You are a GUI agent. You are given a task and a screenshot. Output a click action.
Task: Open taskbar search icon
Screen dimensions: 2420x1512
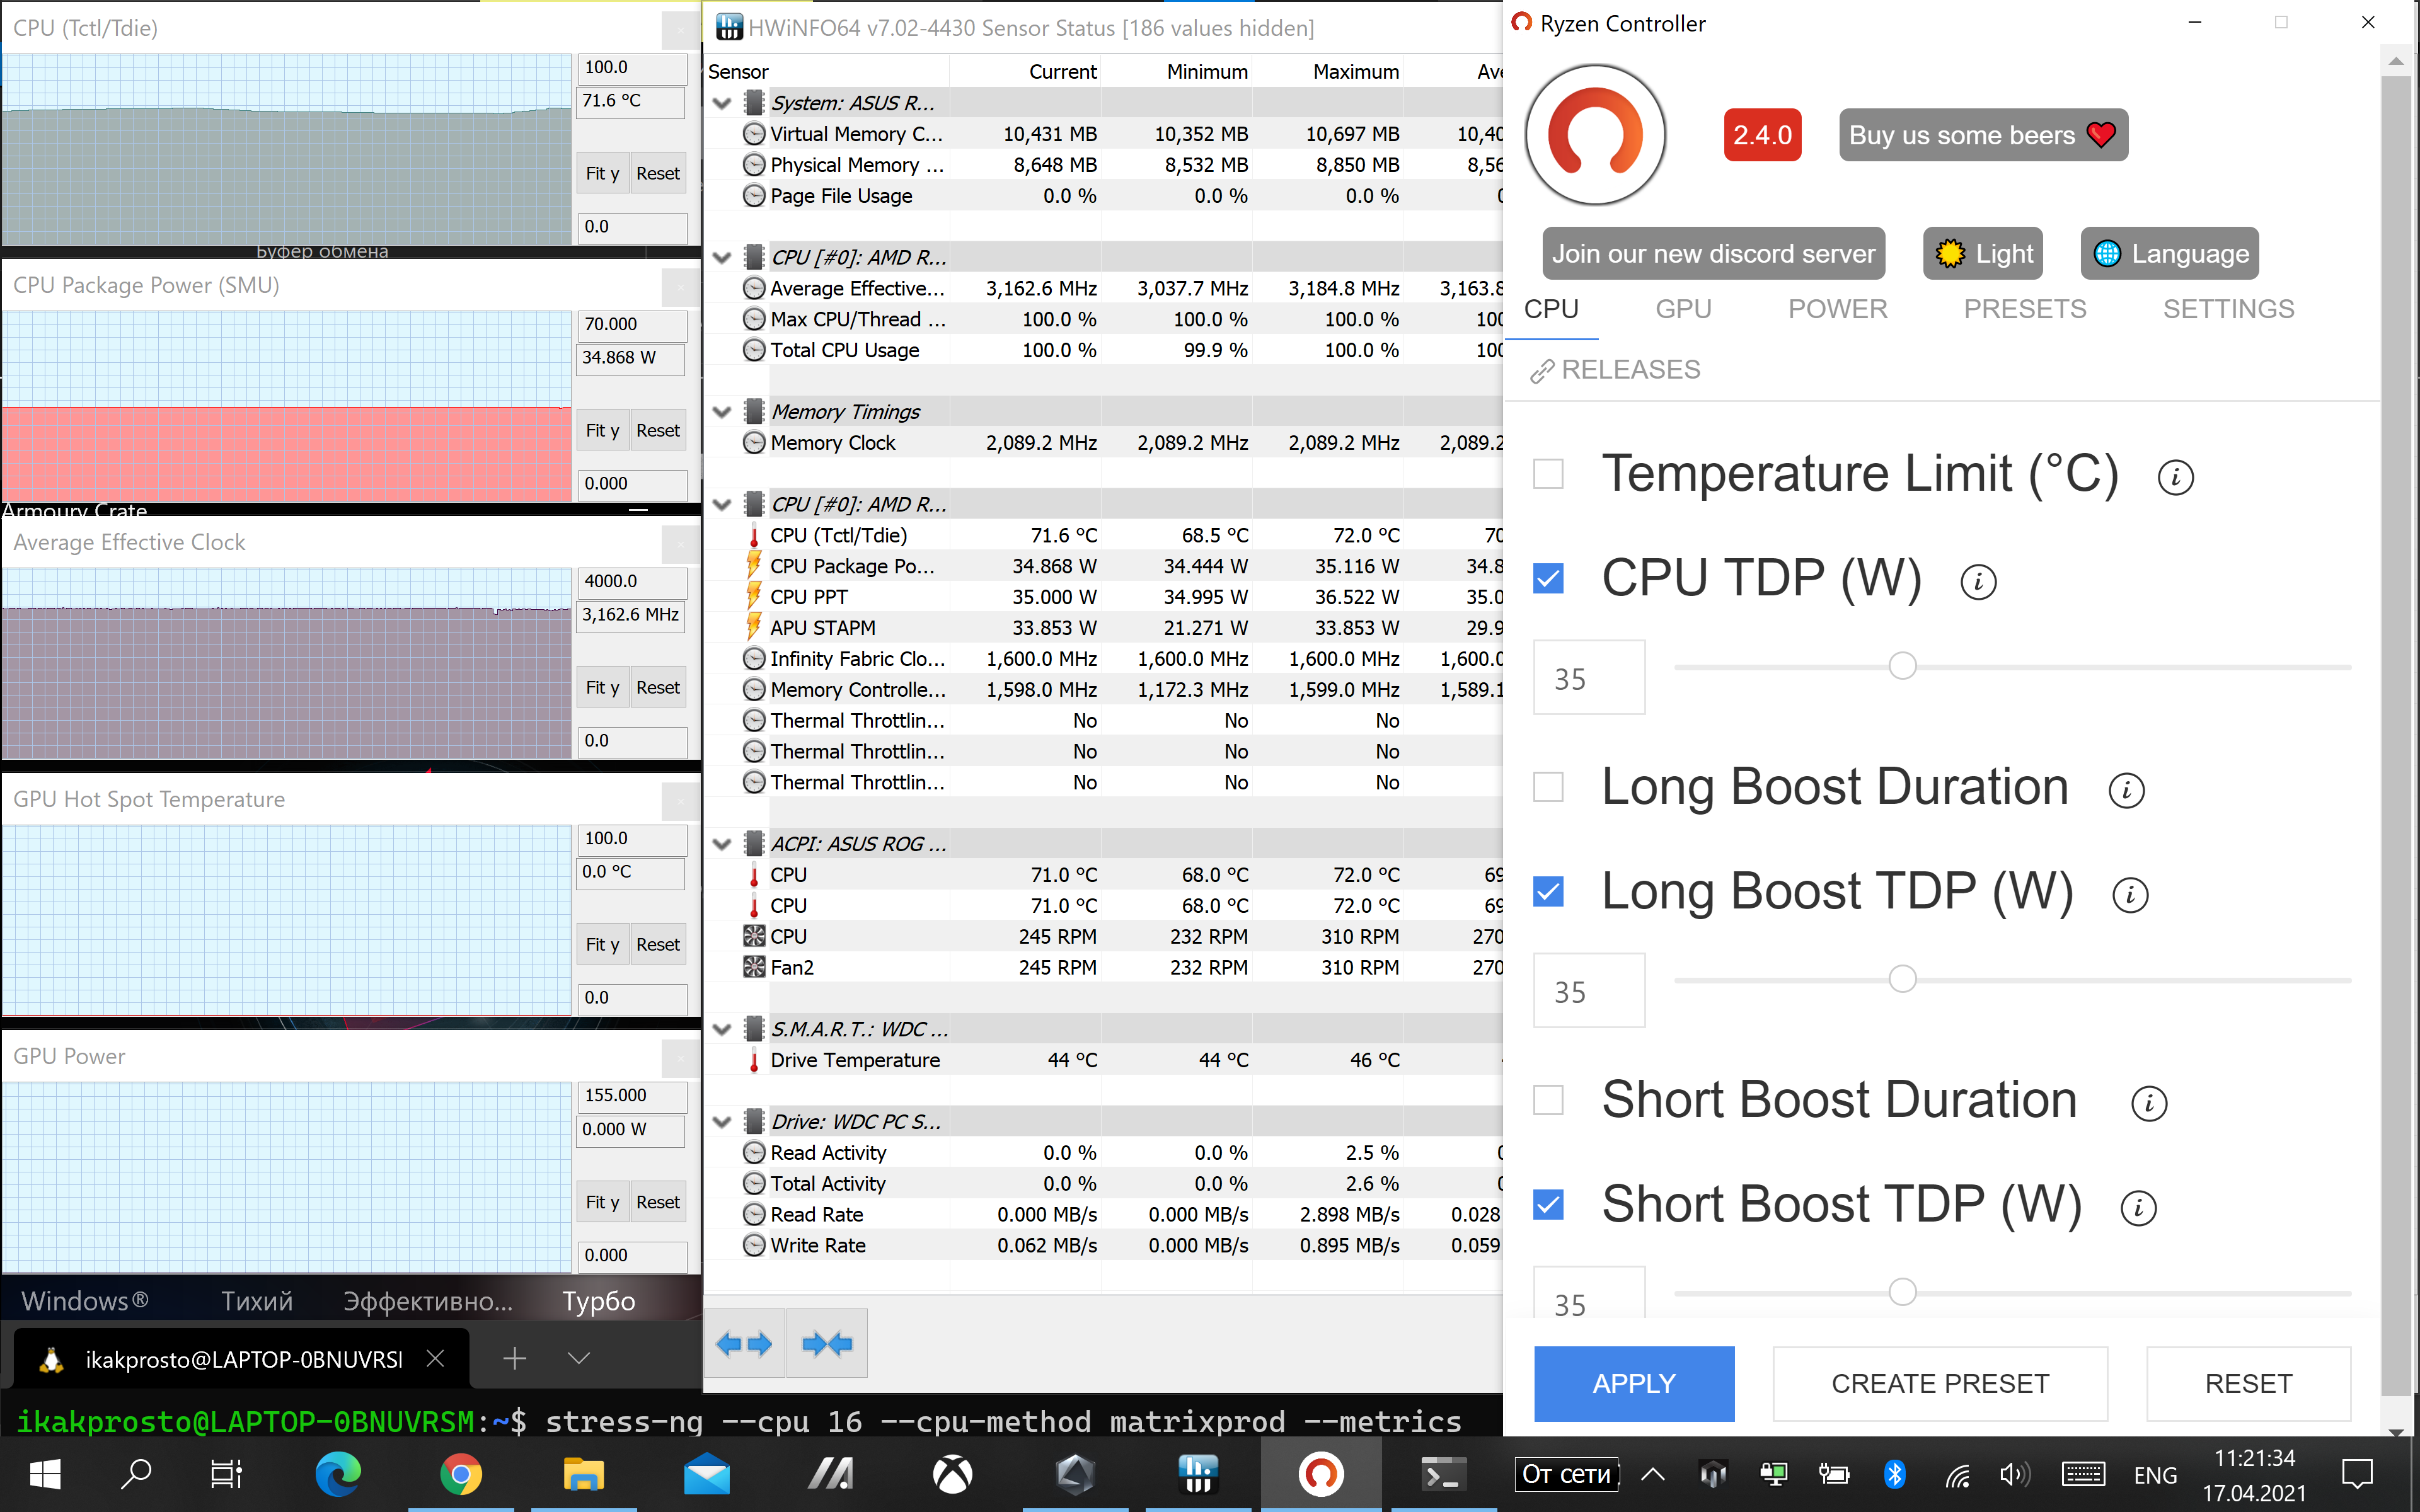[136, 1474]
